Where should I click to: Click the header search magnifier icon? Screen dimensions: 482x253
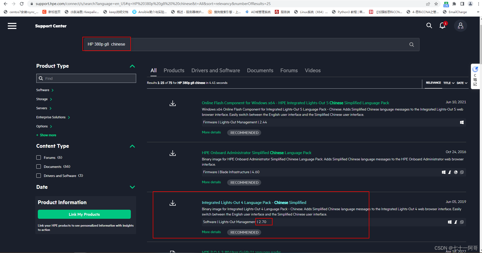pyautogui.click(x=429, y=26)
